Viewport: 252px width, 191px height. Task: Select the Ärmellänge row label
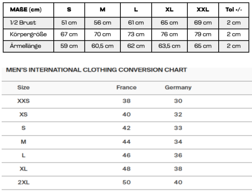(x=25, y=46)
